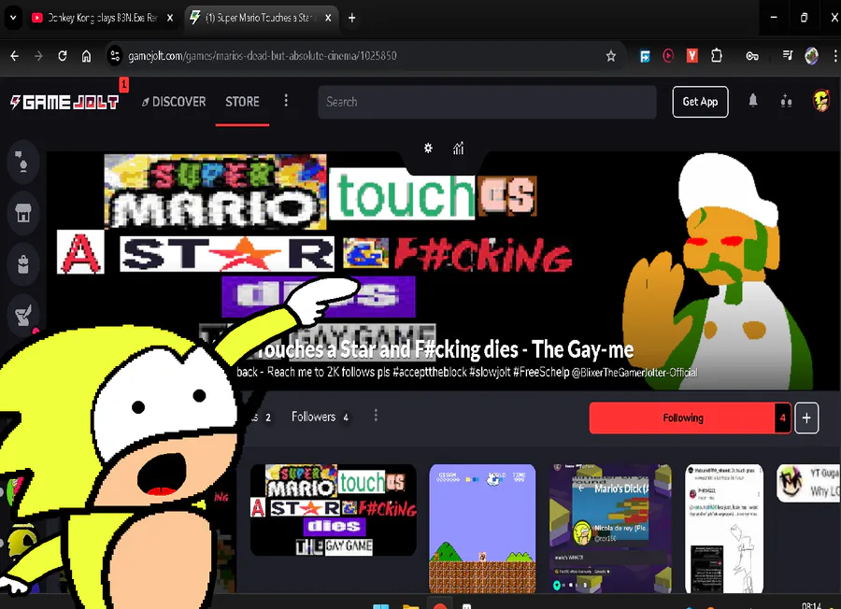Close the Donkey Kong YouTube tab
The height and width of the screenshot is (609, 841).
(x=169, y=18)
